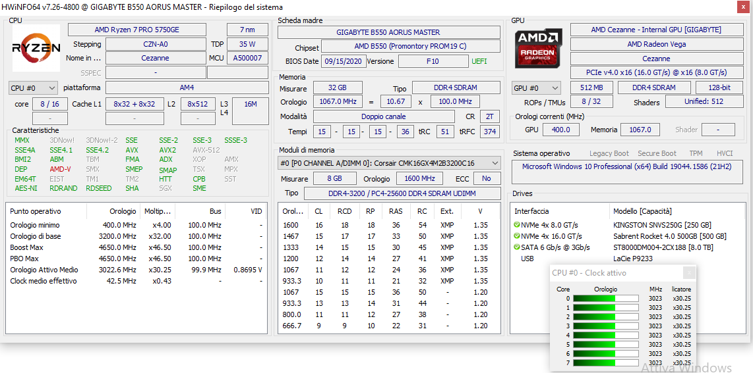Click green check icon for SATA 6 Gb/s drive
Image resolution: width=753 pixels, height=373 pixels.
(517, 247)
